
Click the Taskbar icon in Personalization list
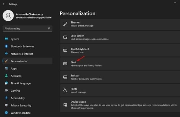tap(65, 77)
